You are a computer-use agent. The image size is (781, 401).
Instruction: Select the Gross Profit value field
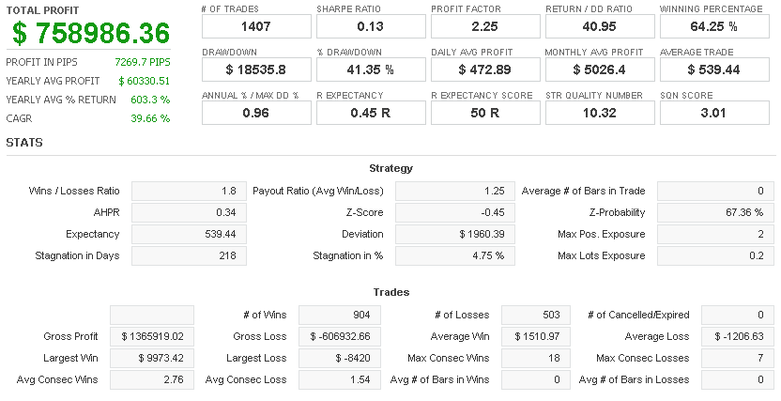pyautogui.click(x=152, y=336)
